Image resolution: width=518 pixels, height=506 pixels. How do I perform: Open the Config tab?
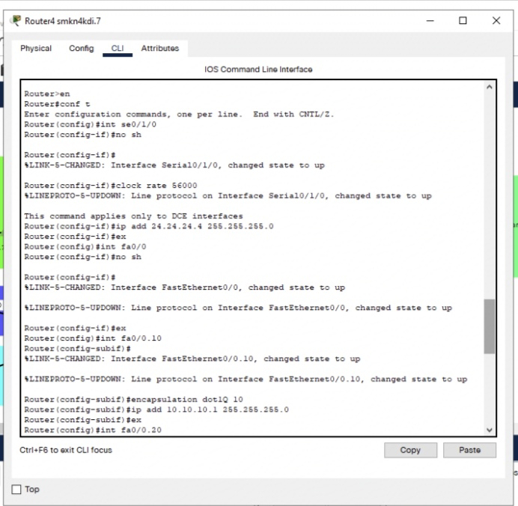82,48
